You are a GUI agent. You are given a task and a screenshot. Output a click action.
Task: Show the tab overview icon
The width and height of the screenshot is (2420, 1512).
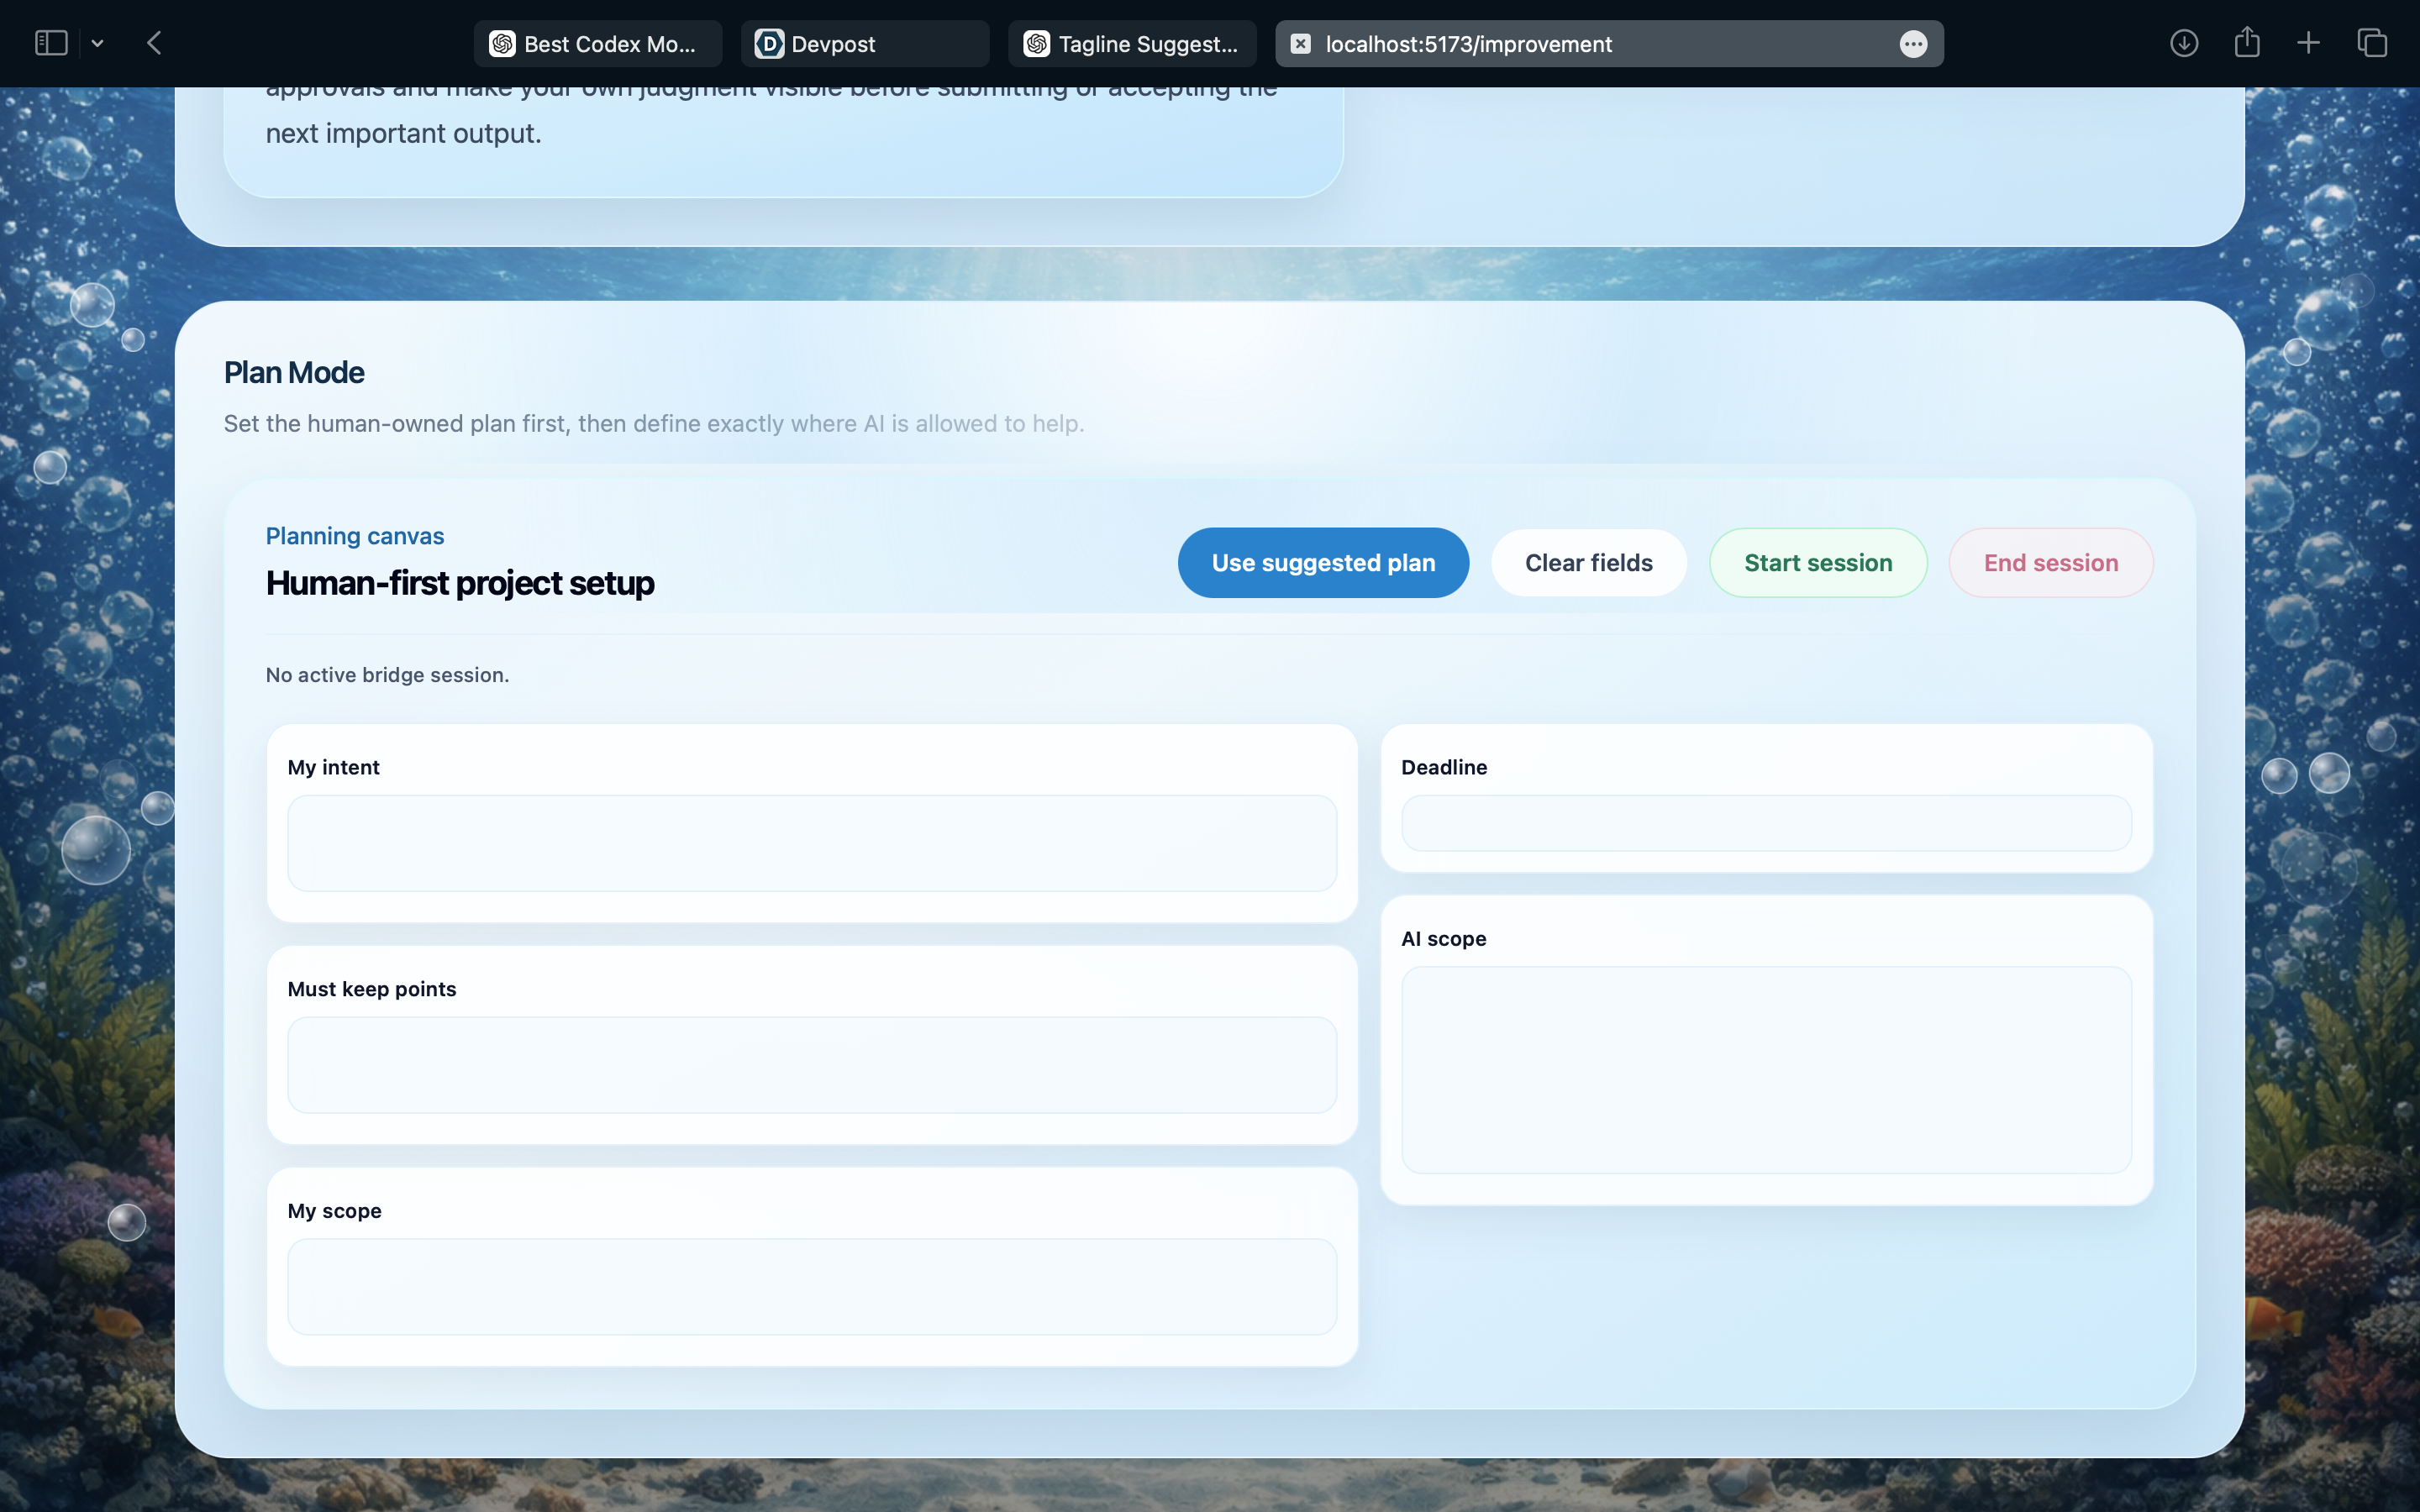pyautogui.click(x=2372, y=43)
